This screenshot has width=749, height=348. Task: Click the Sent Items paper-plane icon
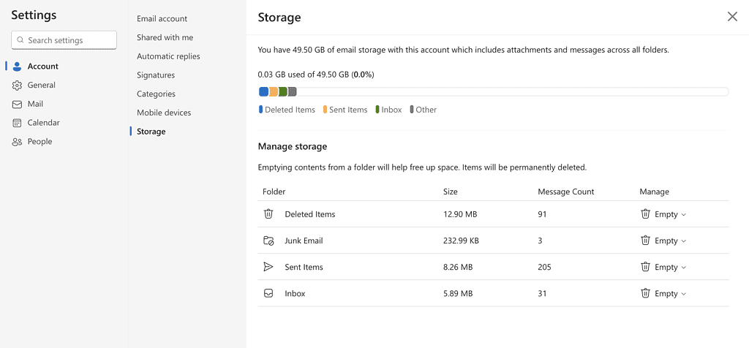tap(268, 267)
